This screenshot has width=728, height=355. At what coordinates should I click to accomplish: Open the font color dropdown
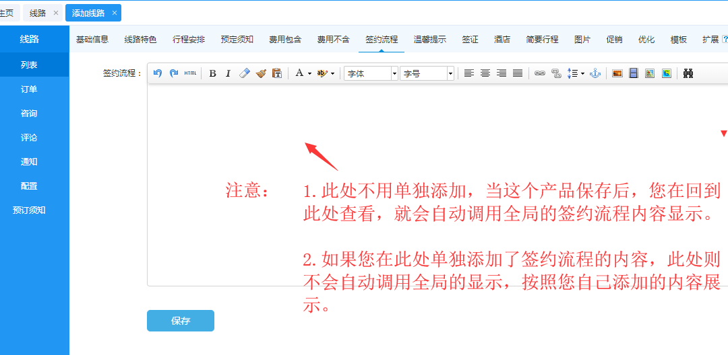coord(303,73)
